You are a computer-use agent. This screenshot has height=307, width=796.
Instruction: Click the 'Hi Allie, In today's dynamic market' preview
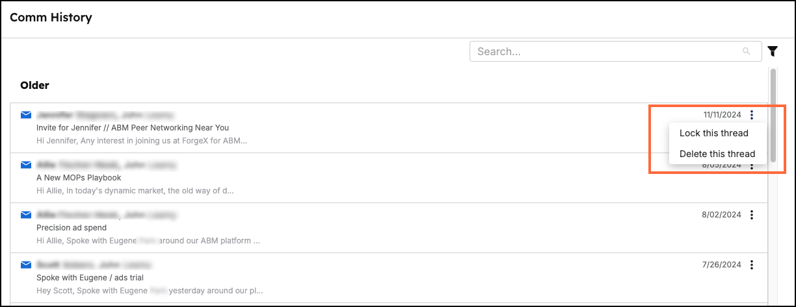(x=135, y=191)
